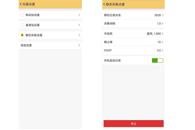Tap chevron icon beside 天线高 value

click(162, 33)
